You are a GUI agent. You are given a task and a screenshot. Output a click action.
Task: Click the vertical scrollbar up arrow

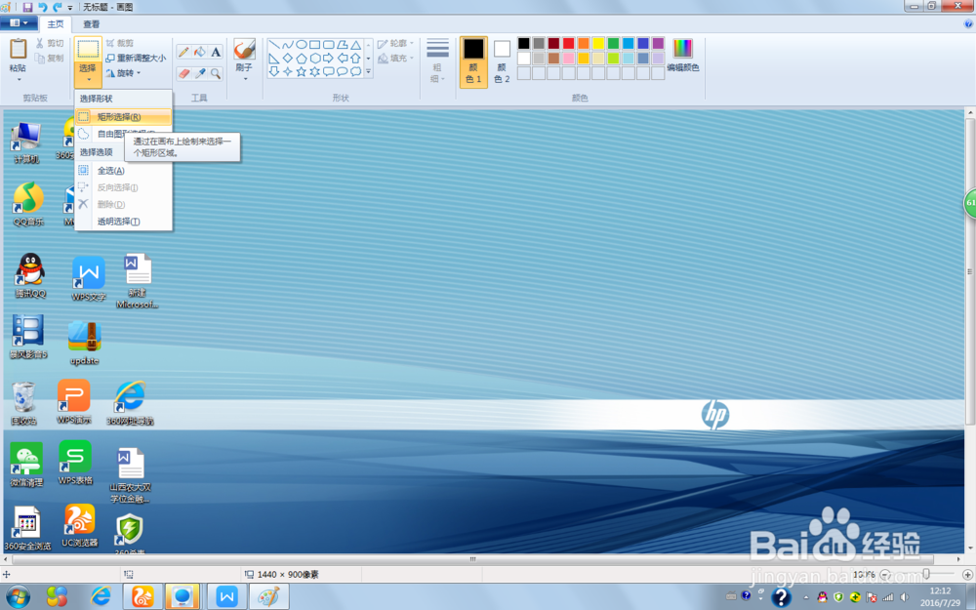(x=970, y=113)
